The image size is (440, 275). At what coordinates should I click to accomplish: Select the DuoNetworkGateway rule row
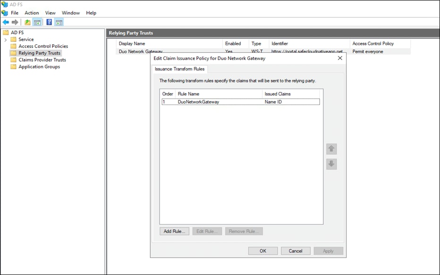tap(240, 102)
